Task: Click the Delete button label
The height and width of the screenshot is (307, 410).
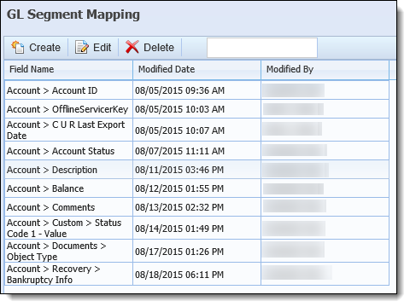Action: point(159,48)
